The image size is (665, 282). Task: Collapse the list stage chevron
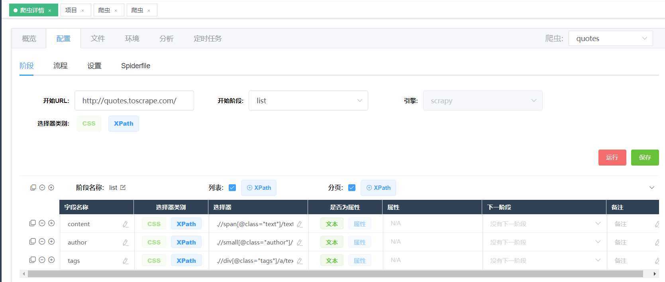(652, 187)
